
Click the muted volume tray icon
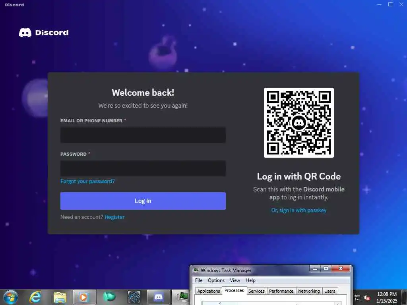[367, 298]
